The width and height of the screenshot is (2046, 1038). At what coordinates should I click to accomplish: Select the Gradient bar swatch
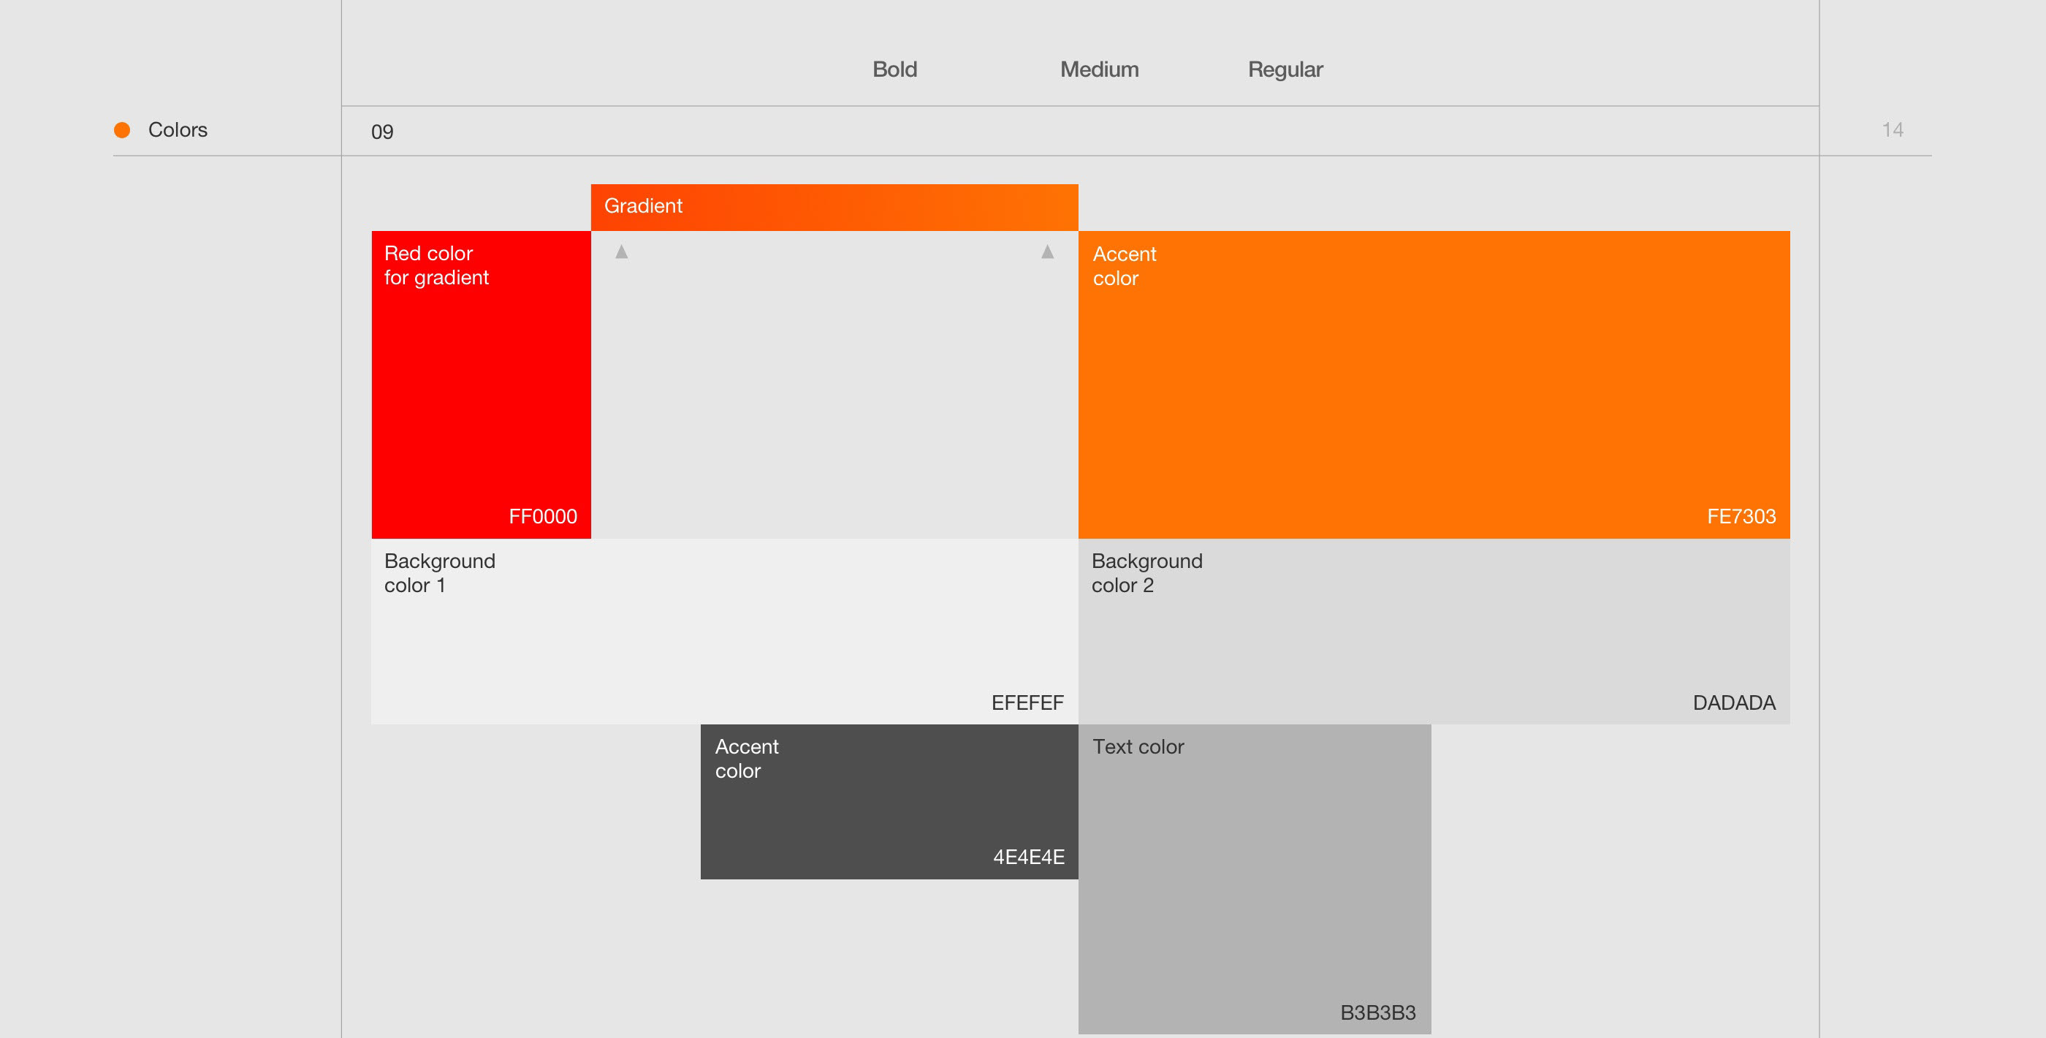[834, 207]
